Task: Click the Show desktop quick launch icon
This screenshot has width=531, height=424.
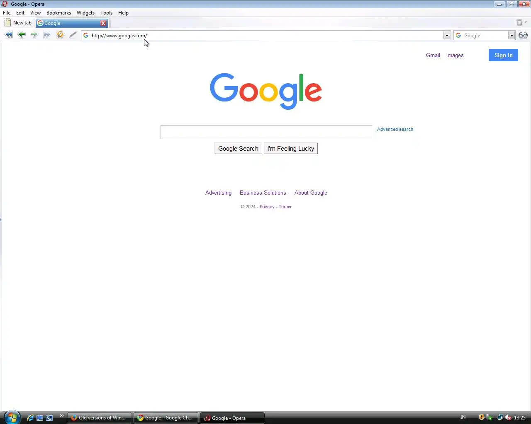Action: coord(40,418)
